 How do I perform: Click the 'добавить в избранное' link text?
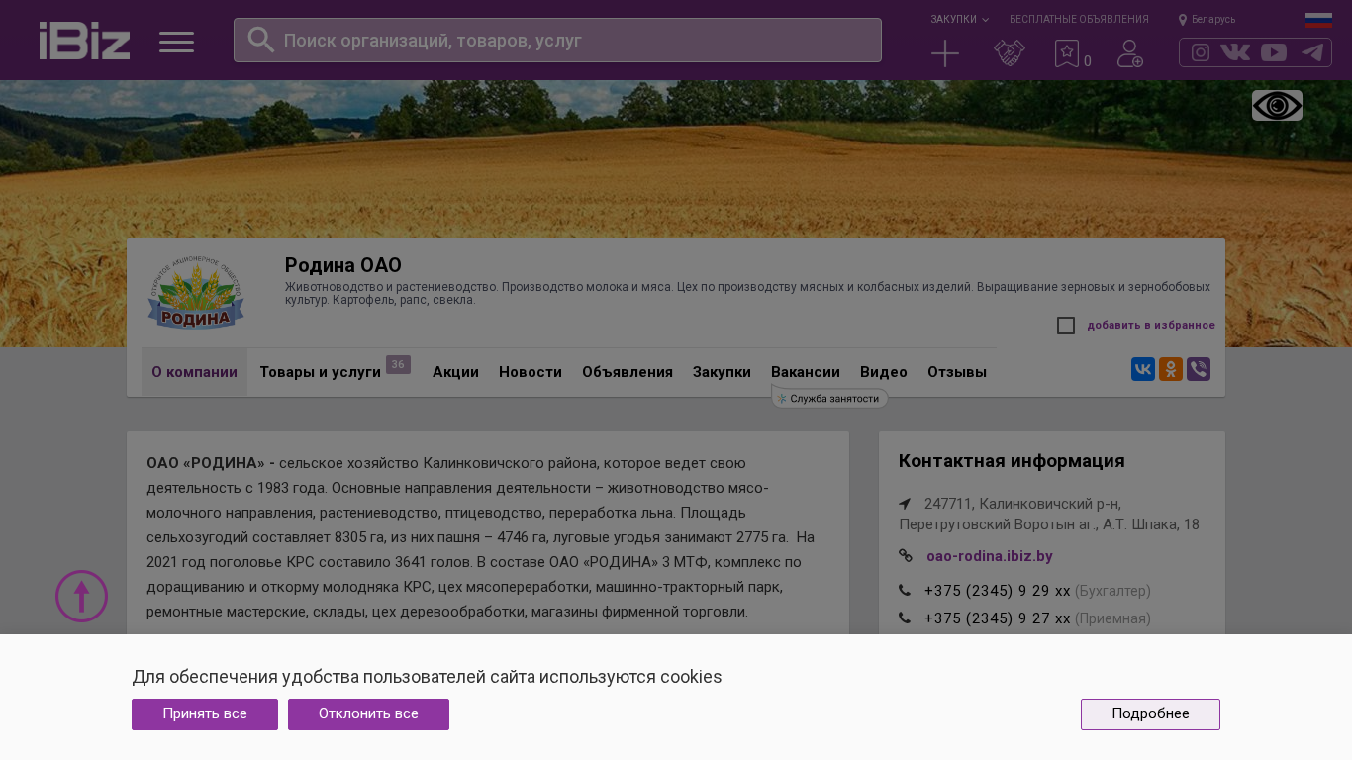(x=1151, y=326)
